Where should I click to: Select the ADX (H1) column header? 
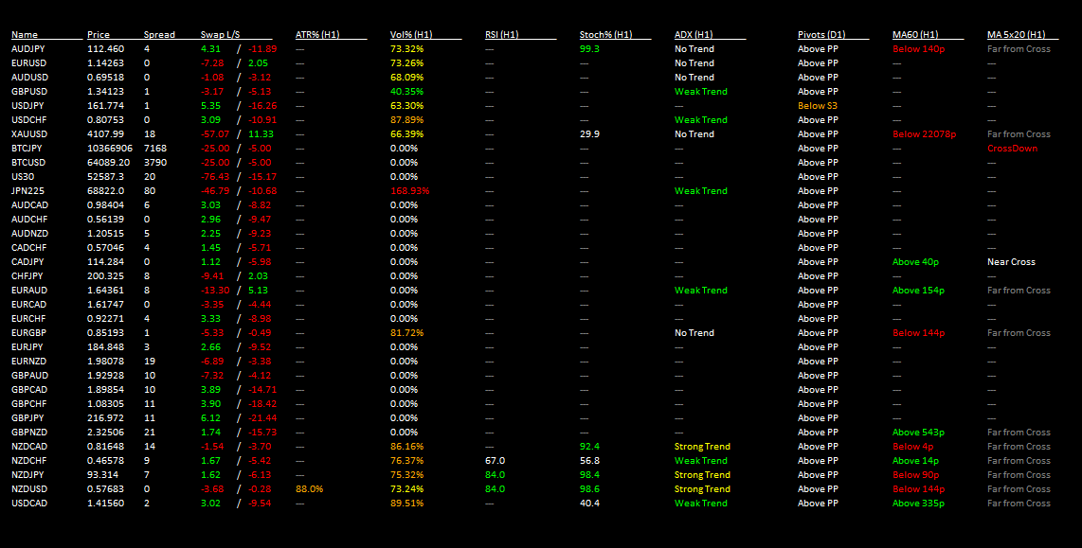[x=694, y=34]
